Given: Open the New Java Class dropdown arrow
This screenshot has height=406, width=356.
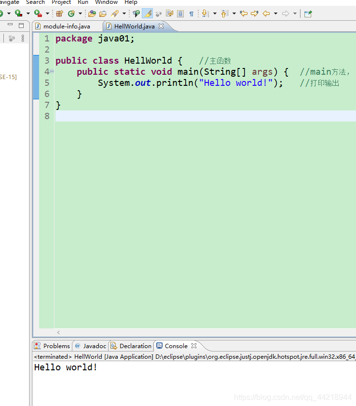Looking at the screenshot, I should [x=81, y=14].
